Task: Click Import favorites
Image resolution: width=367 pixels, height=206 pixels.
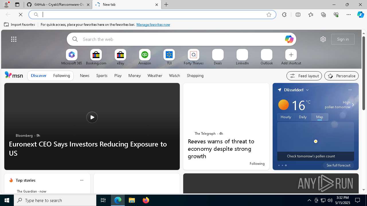Action: pos(19,25)
